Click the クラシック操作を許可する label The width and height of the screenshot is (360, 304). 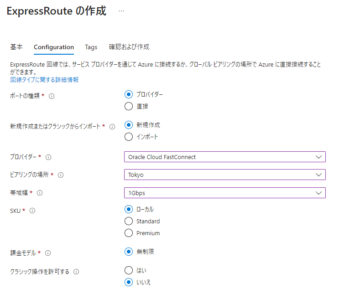point(40,272)
